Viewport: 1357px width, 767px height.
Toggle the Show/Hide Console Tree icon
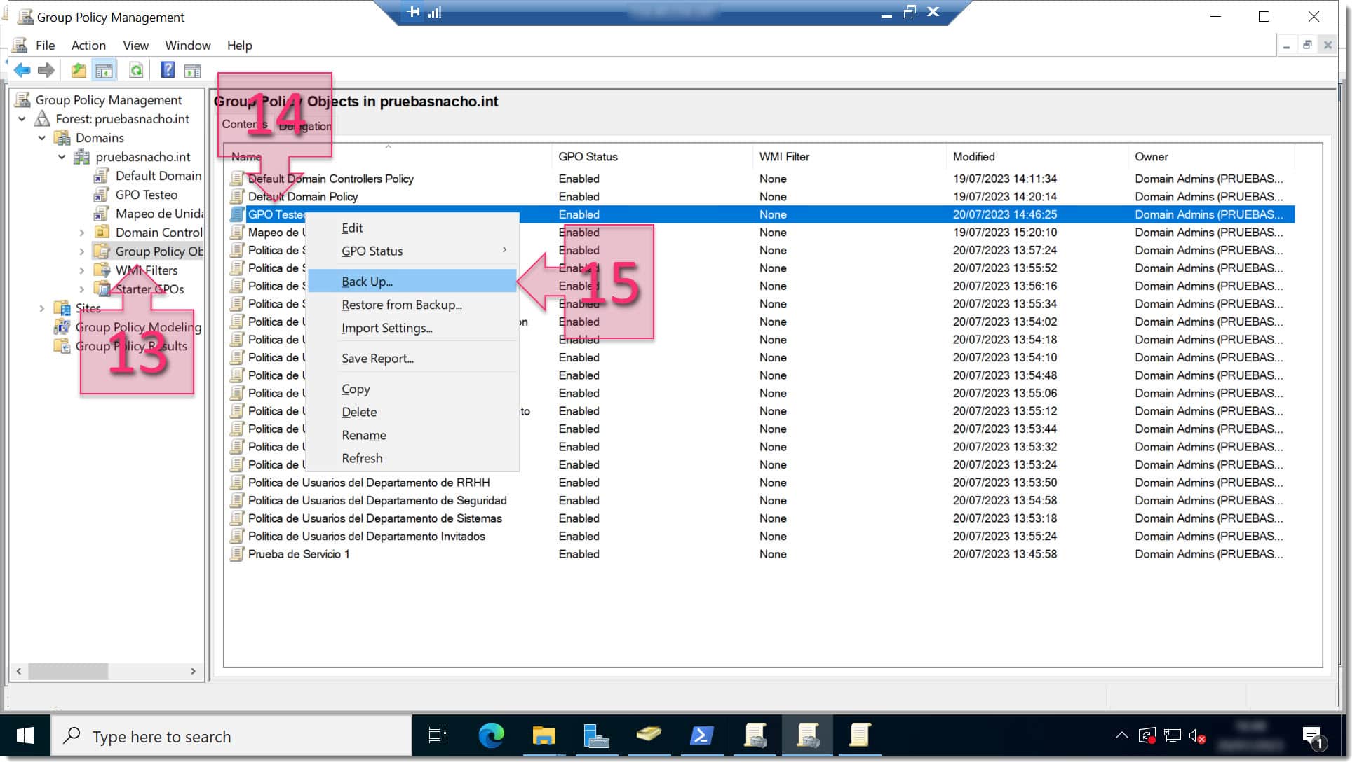pos(104,70)
